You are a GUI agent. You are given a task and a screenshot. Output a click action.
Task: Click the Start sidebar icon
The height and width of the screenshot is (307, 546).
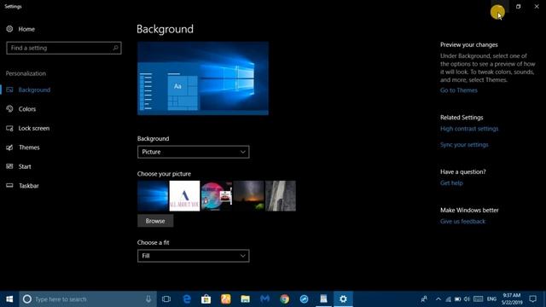coord(9,166)
